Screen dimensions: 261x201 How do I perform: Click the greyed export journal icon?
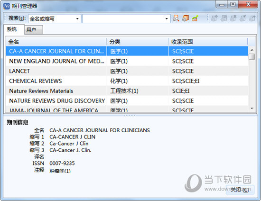(252, 18)
